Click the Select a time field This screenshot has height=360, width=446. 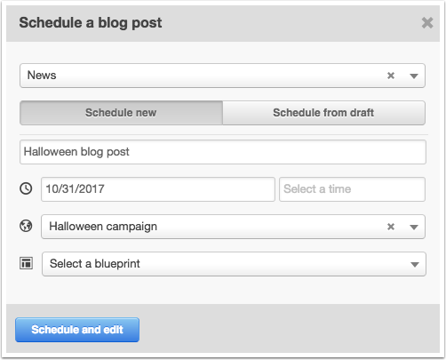coord(352,189)
